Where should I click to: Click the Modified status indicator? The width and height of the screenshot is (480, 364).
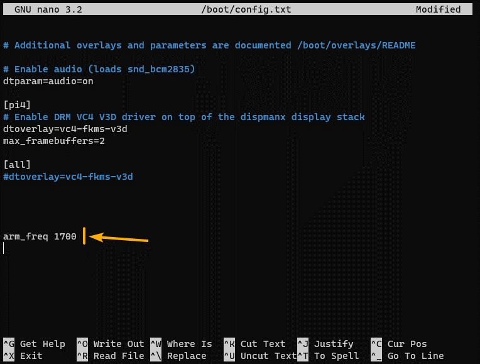coord(438,9)
